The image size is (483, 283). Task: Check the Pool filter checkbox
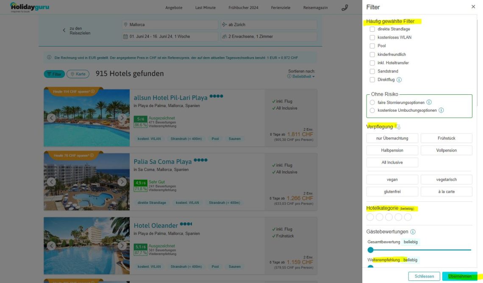coord(372,46)
